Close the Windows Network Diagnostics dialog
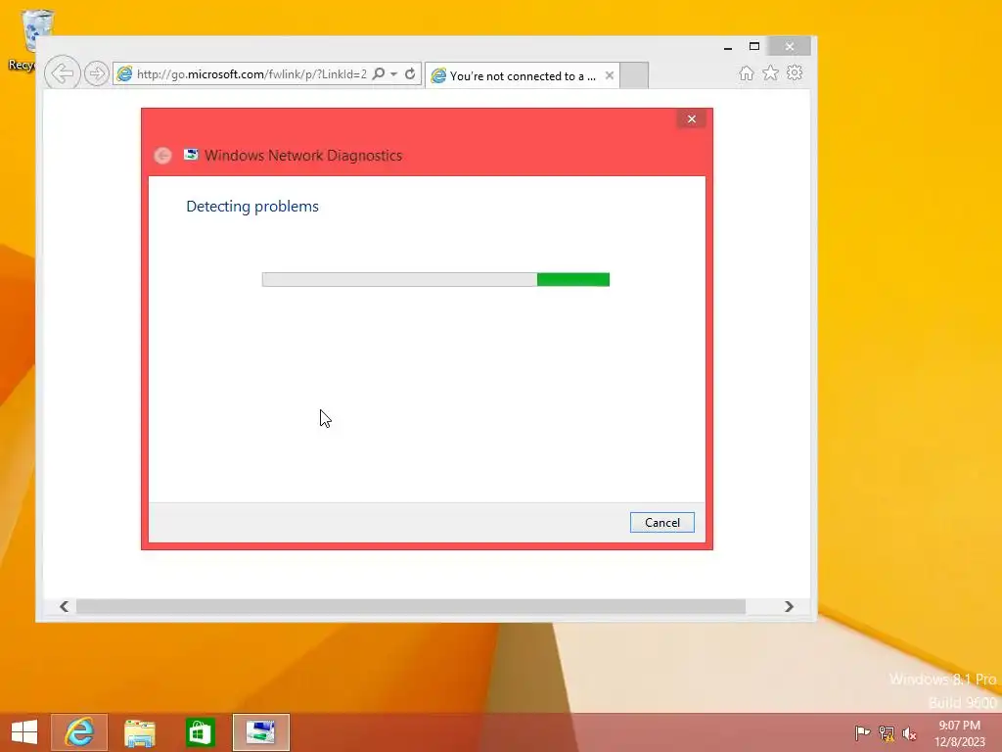1002x752 pixels. (692, 118)
